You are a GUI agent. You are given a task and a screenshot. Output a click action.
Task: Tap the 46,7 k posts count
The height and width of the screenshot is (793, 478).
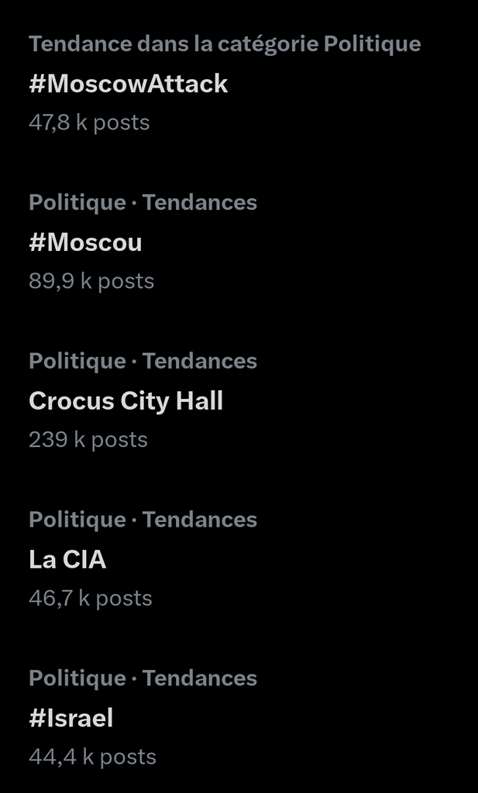[x=90, y=599]
